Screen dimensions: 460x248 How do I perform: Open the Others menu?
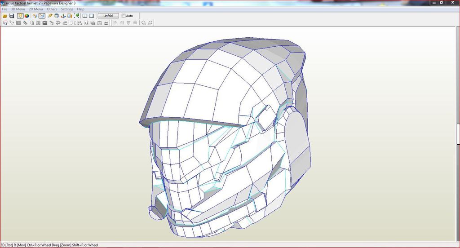click(x=52, y=9)
